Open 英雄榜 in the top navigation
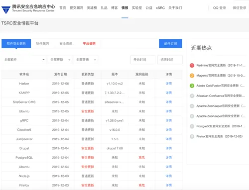 coord(92,8)
